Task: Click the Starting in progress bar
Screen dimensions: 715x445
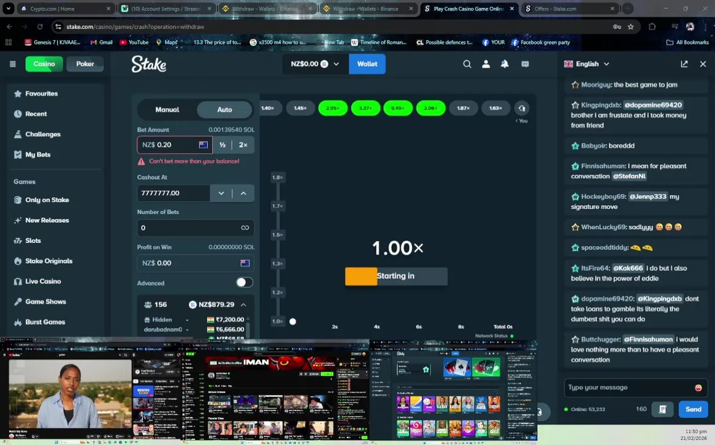Action: [x=396, y=276]
